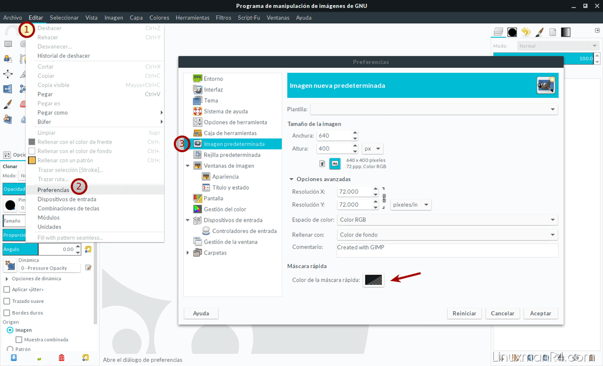Open the Filtros menu
603x366 pixels.
click(223, 18)
